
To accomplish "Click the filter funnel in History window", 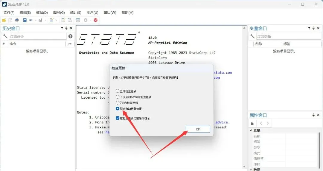I will click(62, 28).
